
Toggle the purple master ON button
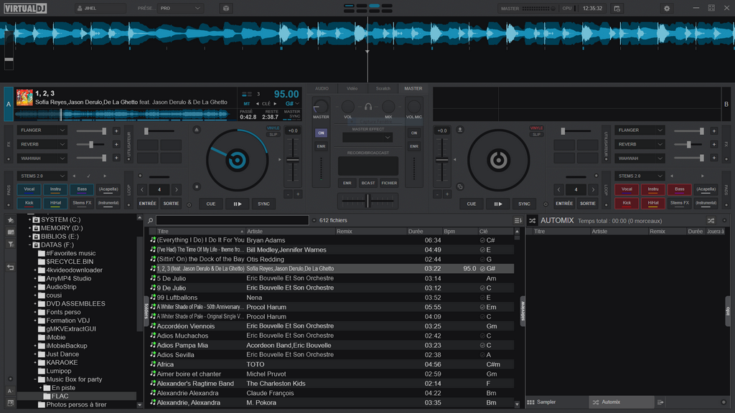321,133
